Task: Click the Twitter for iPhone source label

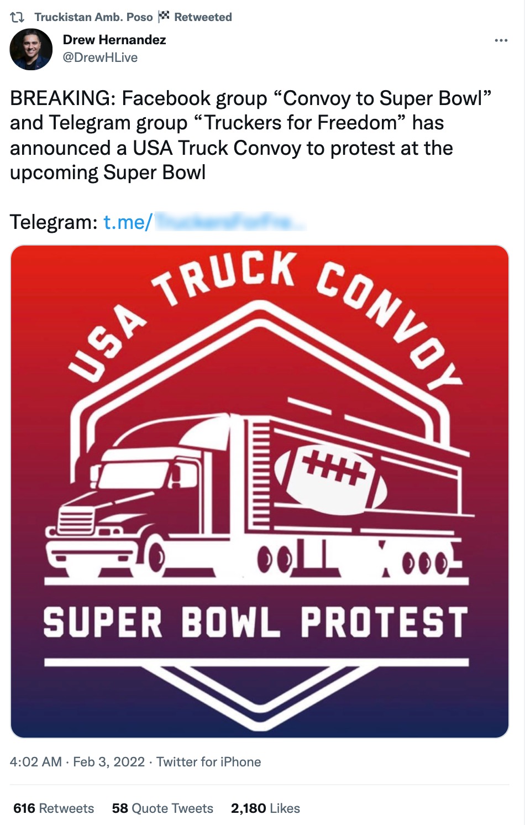Action: [209, 761]
